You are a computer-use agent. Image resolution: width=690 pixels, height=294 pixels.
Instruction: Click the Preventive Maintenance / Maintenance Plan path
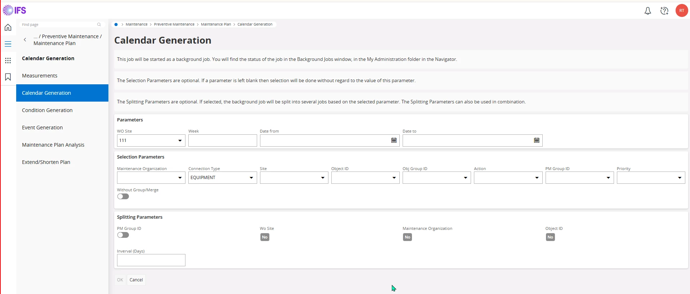tap(68, 40)
